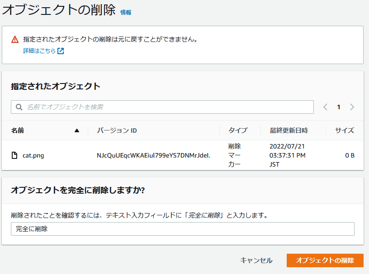Select page number 1 in pagination

[x=338, y=107]
